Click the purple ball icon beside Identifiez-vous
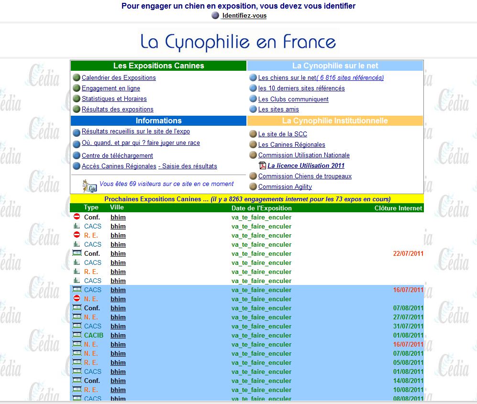The width and height of the screenshot is (477, 404). pos(215,15)
